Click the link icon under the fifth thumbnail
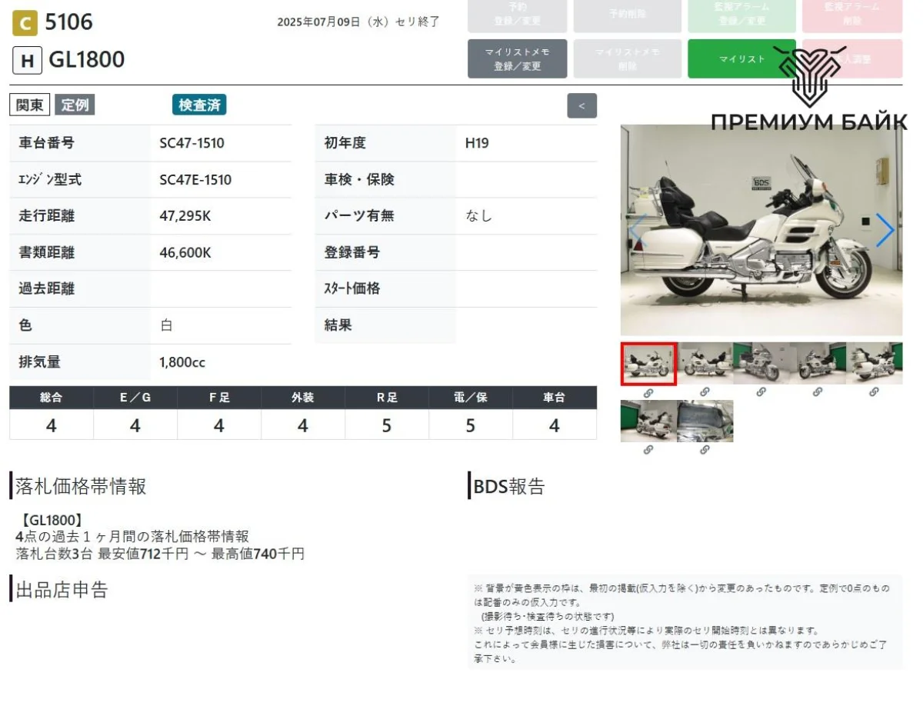This screenshot has width=923, height=706. coord(874,392)
